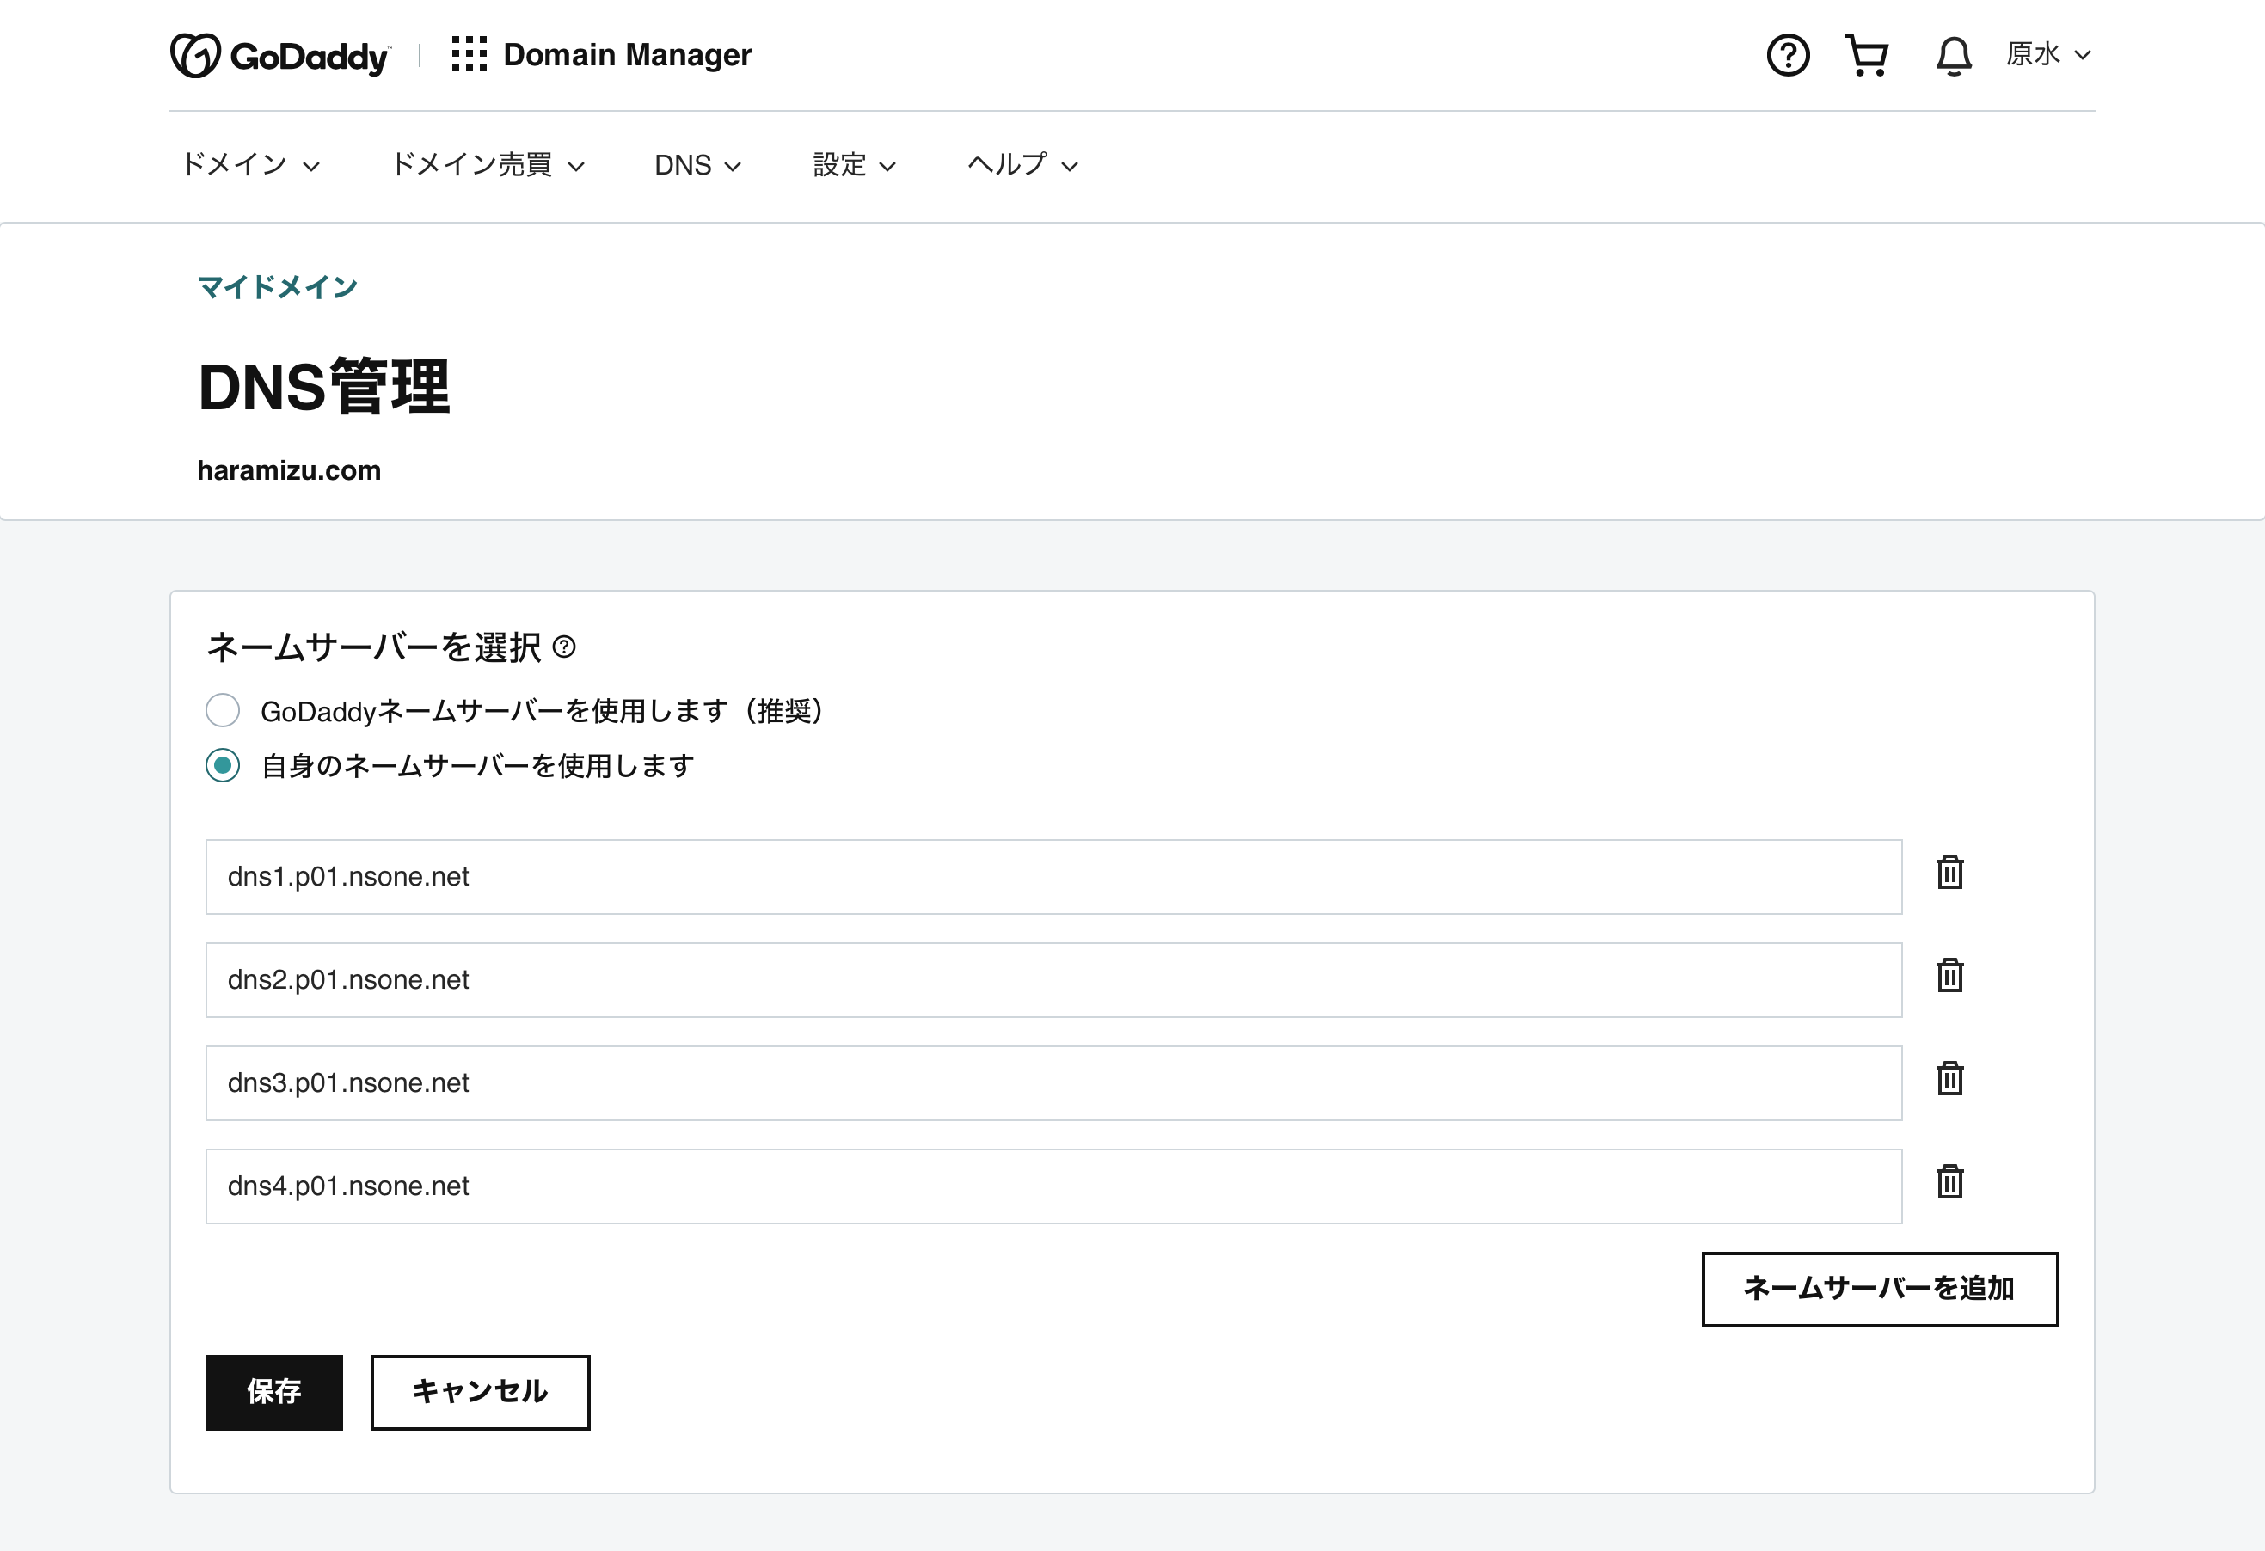
Task: Delete the dns4.p01.nsone.net nameserver
Action: pyautogui.click(x=1949, y=1182)
